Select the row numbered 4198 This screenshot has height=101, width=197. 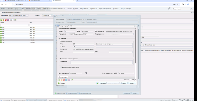click(x=27, y=34)
